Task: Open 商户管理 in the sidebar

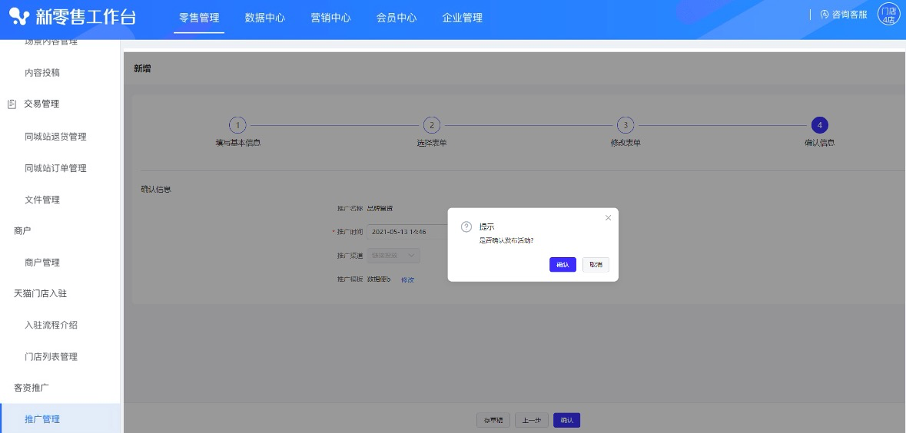Action: point(42,262)
